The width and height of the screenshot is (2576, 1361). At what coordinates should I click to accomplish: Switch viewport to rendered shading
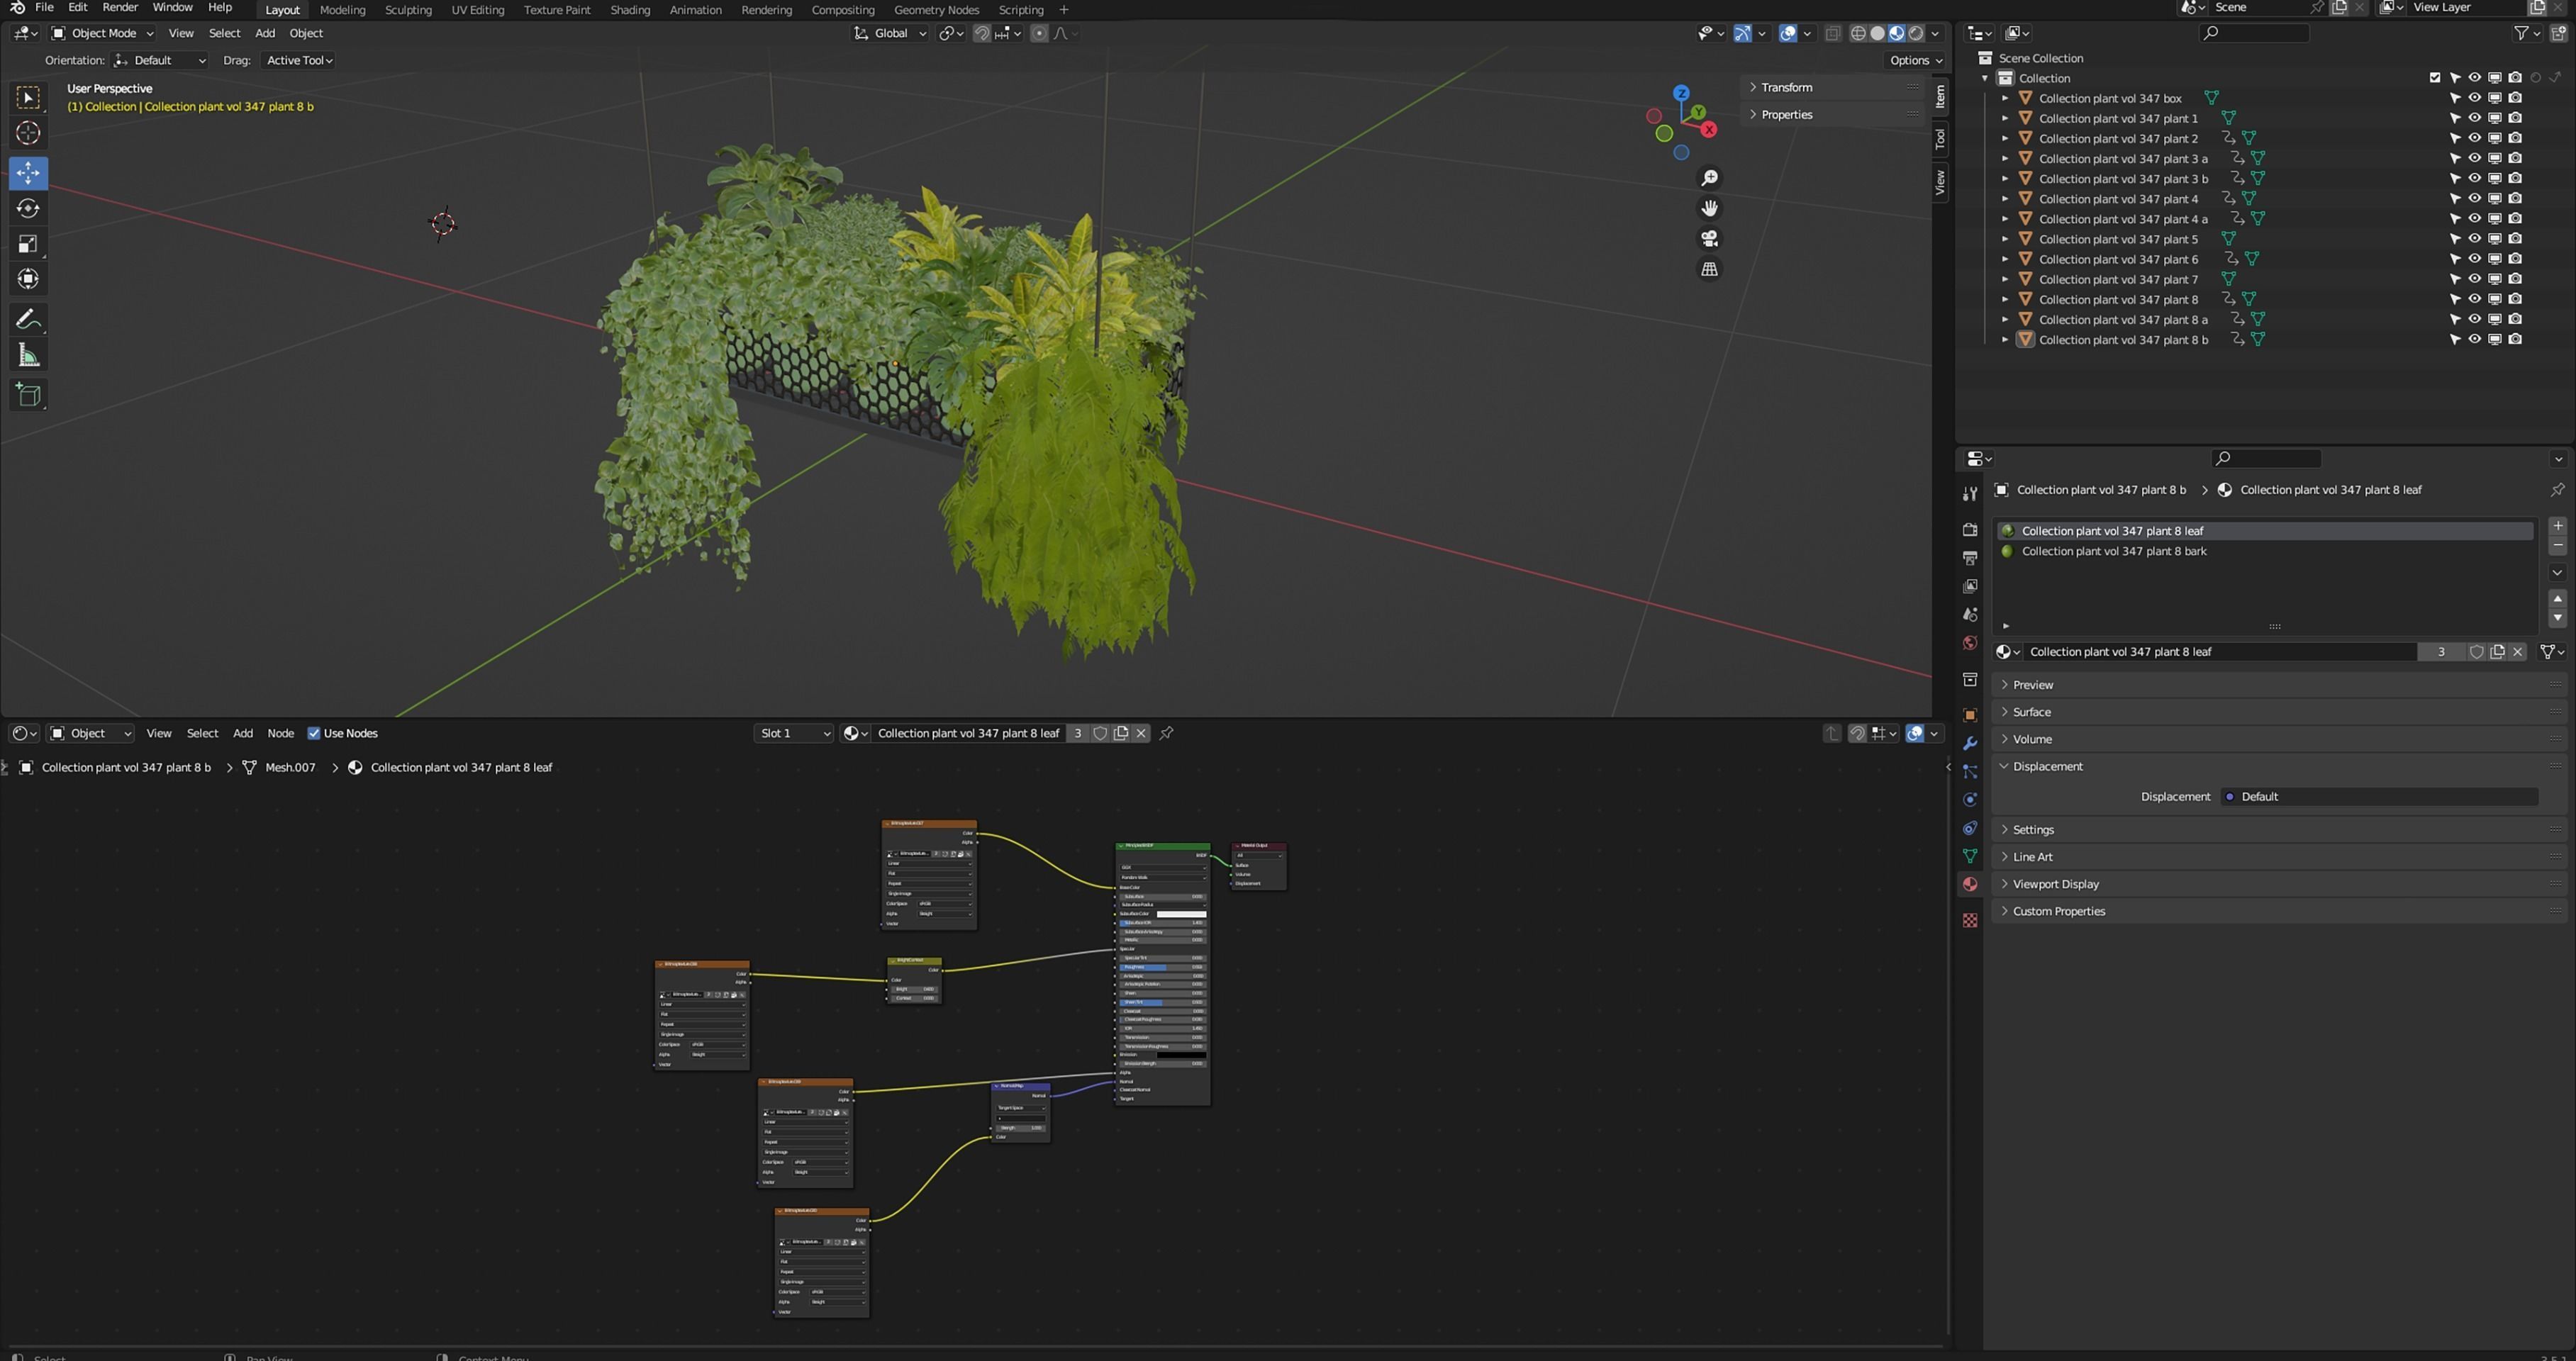point(1915,33)
